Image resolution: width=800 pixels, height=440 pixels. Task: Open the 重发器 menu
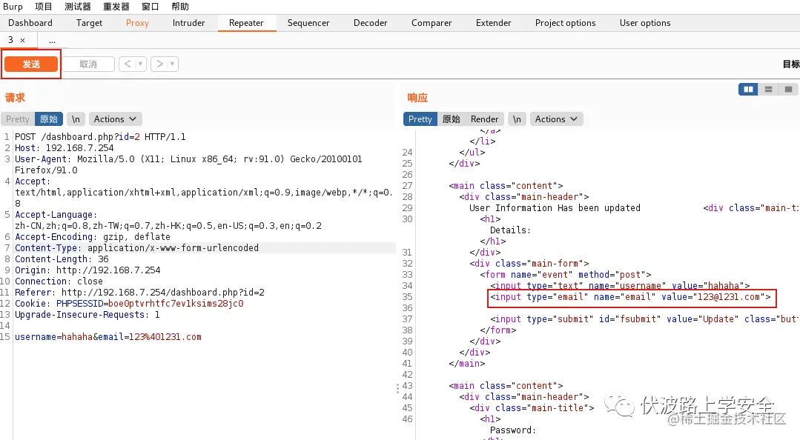tap(116, 7)
